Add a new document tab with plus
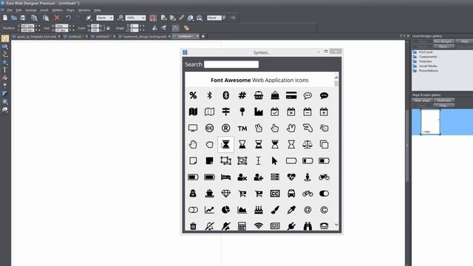The width and height of the screenshot is (473, 266). [x=203, y=36]
